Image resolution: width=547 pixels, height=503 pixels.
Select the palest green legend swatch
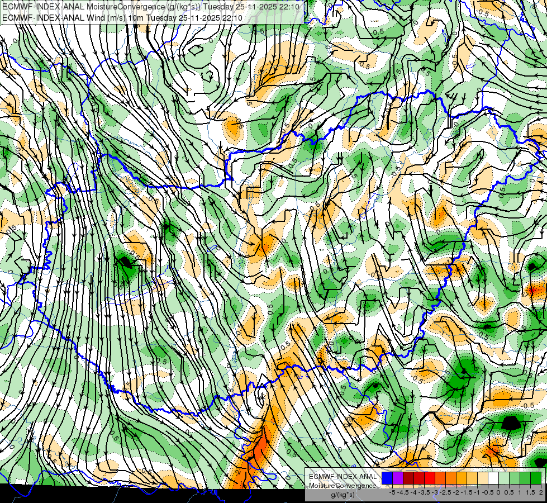pyautogui.click(x=504, y=478)
